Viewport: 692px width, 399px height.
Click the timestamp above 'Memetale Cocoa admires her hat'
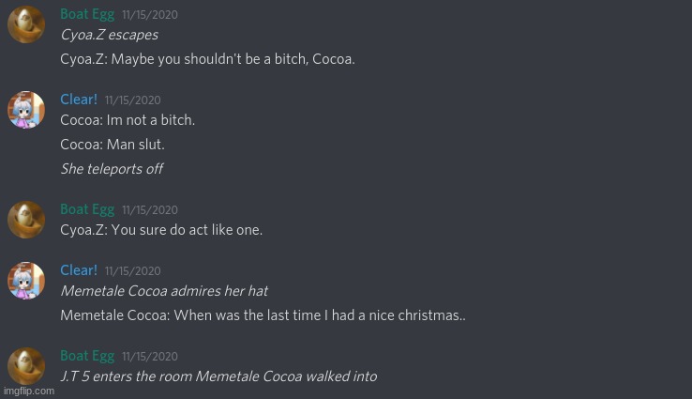tap(133, 271)
